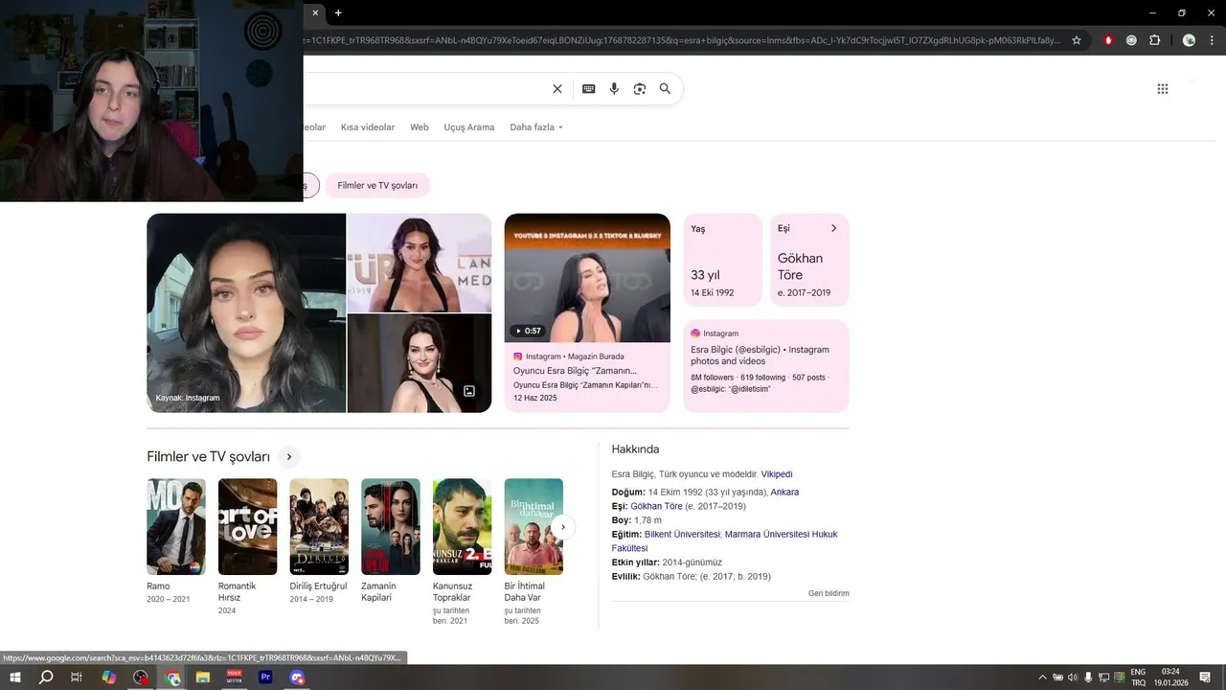
Task: Open the Eşi card chevron
Action: click(833, 228)
